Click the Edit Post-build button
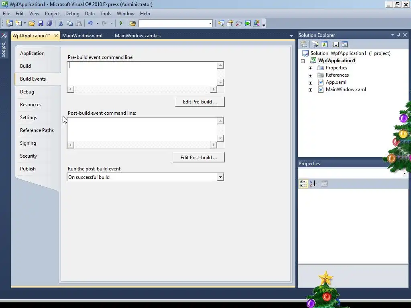Image resolution: width=411 pixels, height=308 pixels. [199, 157]
